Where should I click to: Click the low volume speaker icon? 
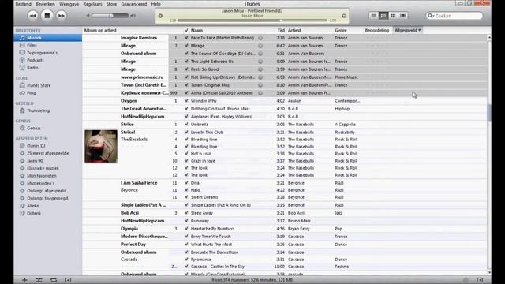[88, 16]
